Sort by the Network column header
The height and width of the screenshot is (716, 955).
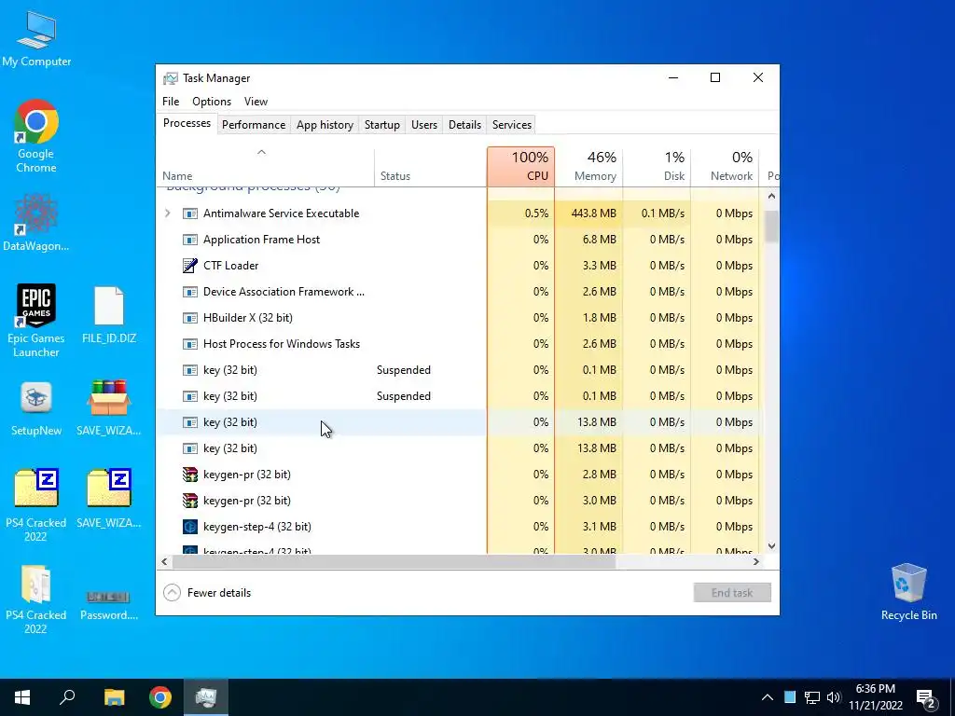click(x=726, y=166)
